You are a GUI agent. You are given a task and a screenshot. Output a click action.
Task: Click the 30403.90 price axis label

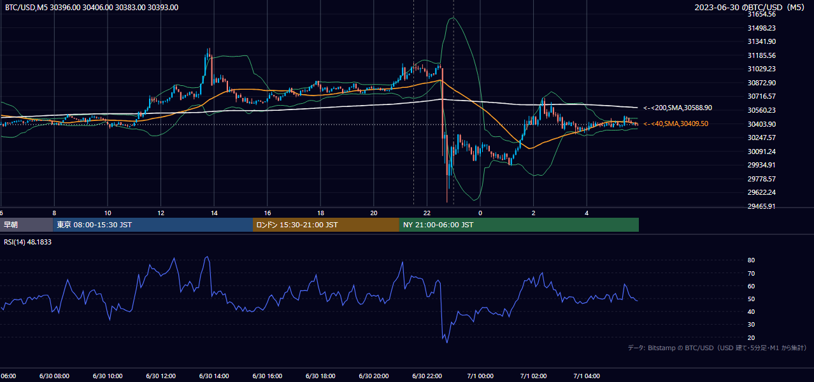point(761,124)
